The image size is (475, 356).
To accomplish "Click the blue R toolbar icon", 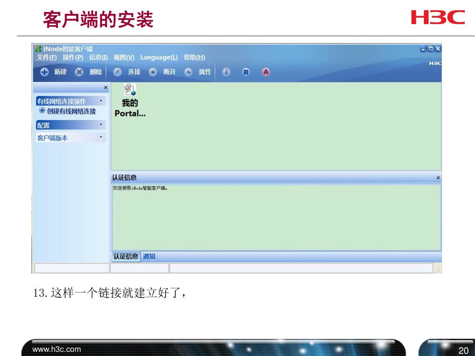I will tap(246, 72).
